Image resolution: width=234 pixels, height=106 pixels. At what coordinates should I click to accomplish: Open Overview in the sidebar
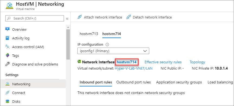[19, 30]
